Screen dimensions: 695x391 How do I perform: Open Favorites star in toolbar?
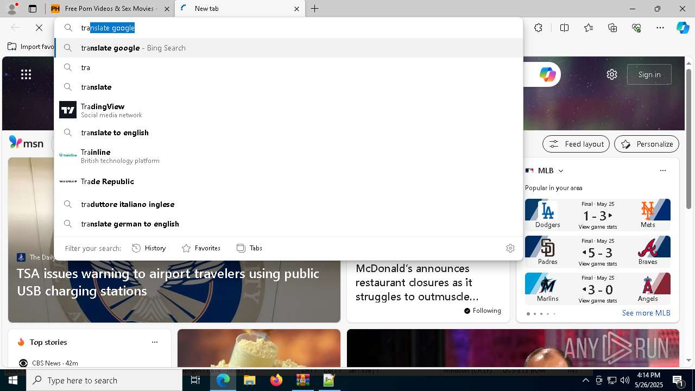click(x=589, y=28)
